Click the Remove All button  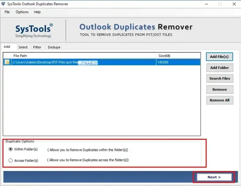(219, 100)
